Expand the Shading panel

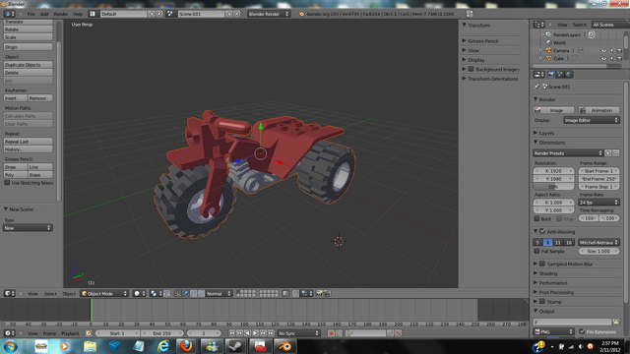548,273
